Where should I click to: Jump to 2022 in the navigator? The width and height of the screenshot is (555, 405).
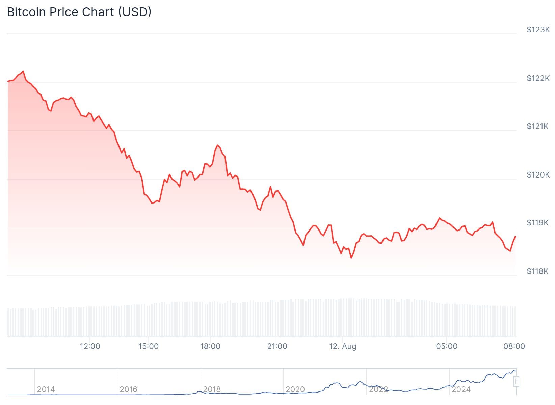click(x=378, y=389)
